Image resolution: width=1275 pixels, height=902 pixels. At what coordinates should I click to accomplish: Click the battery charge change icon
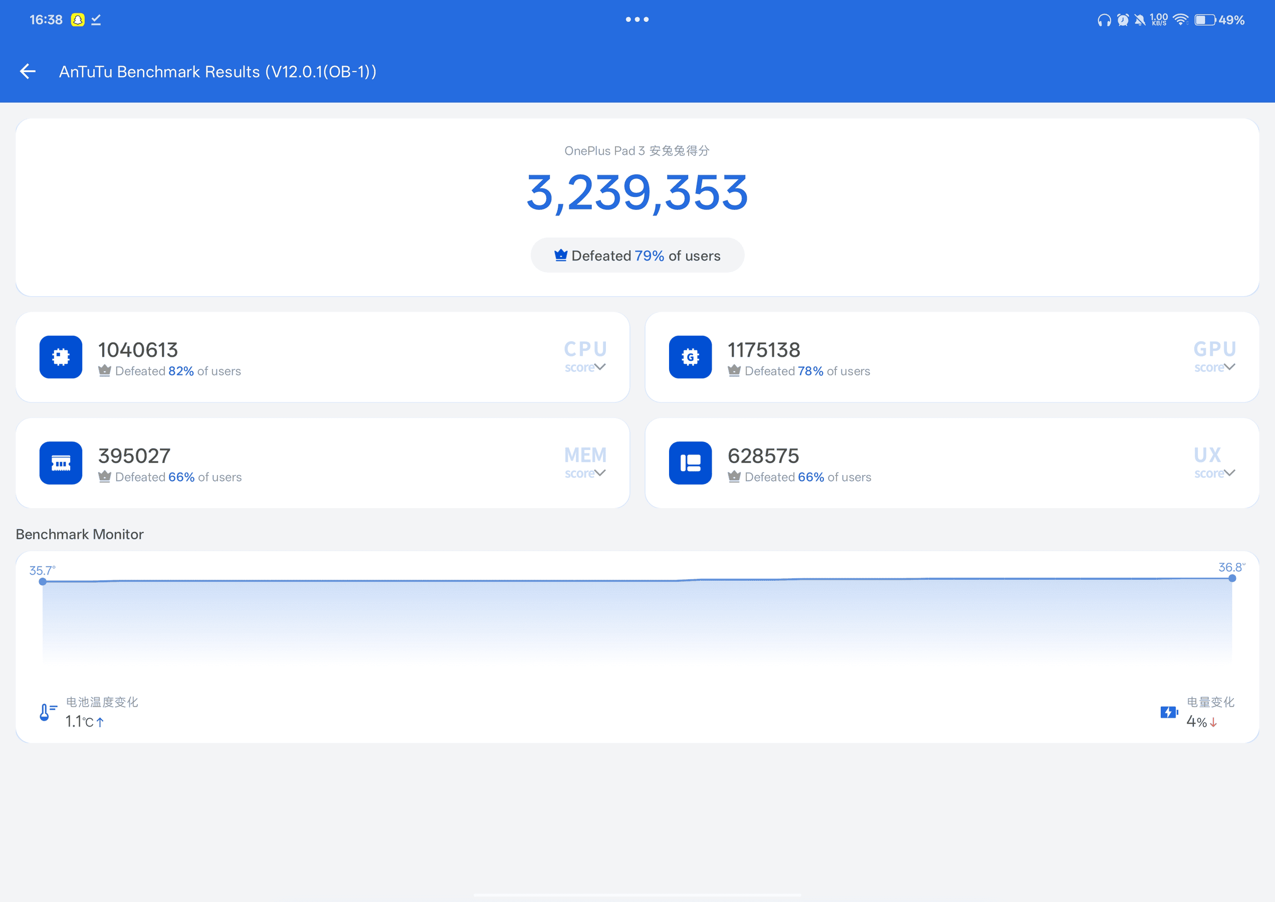point(1169,712)
